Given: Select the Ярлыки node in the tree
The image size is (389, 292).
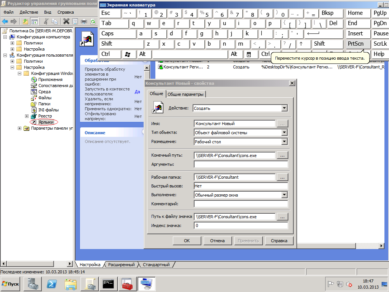Looking at the screenshot, I should (x=46, y=122).
